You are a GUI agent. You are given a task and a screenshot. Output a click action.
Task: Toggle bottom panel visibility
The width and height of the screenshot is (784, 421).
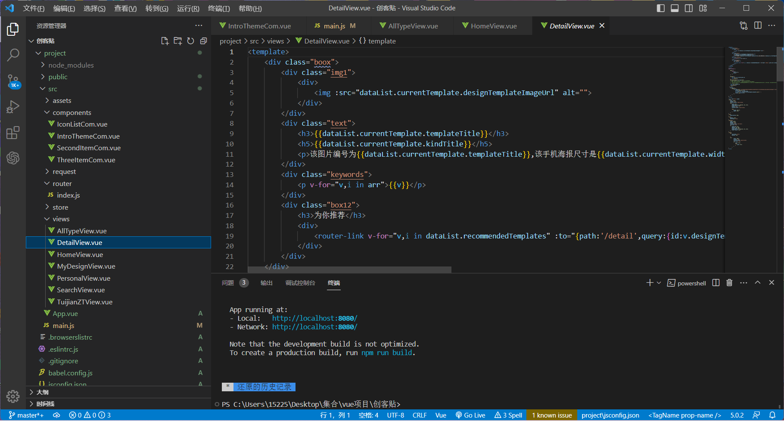(x=675, y=8)
